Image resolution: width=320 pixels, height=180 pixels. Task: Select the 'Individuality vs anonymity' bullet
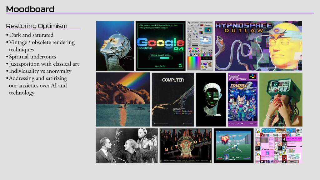(x=40, y=71)
